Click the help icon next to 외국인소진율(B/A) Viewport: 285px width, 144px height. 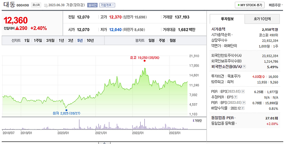[244, 67]
